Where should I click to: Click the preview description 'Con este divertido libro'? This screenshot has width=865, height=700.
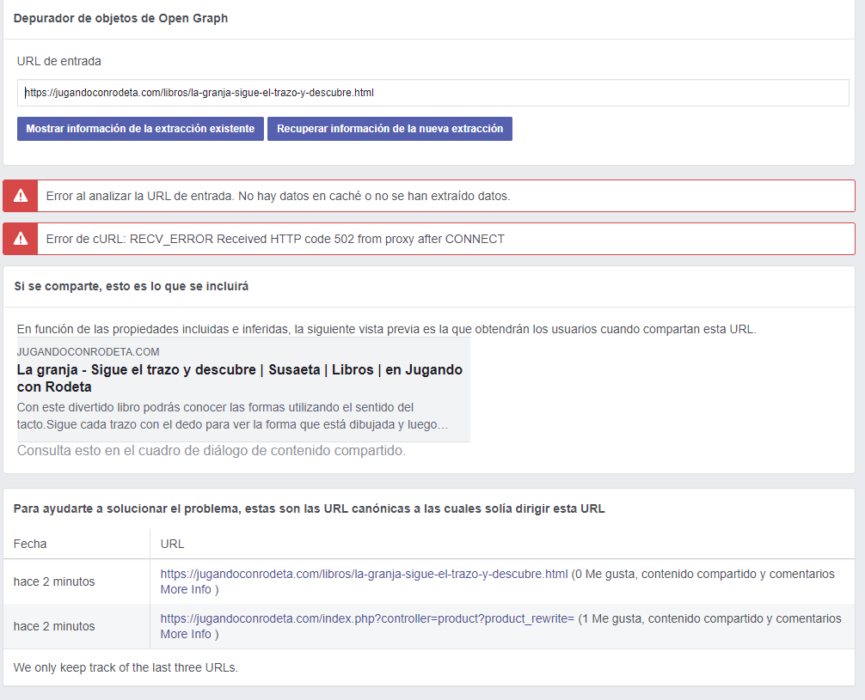(x=232, y=416)
